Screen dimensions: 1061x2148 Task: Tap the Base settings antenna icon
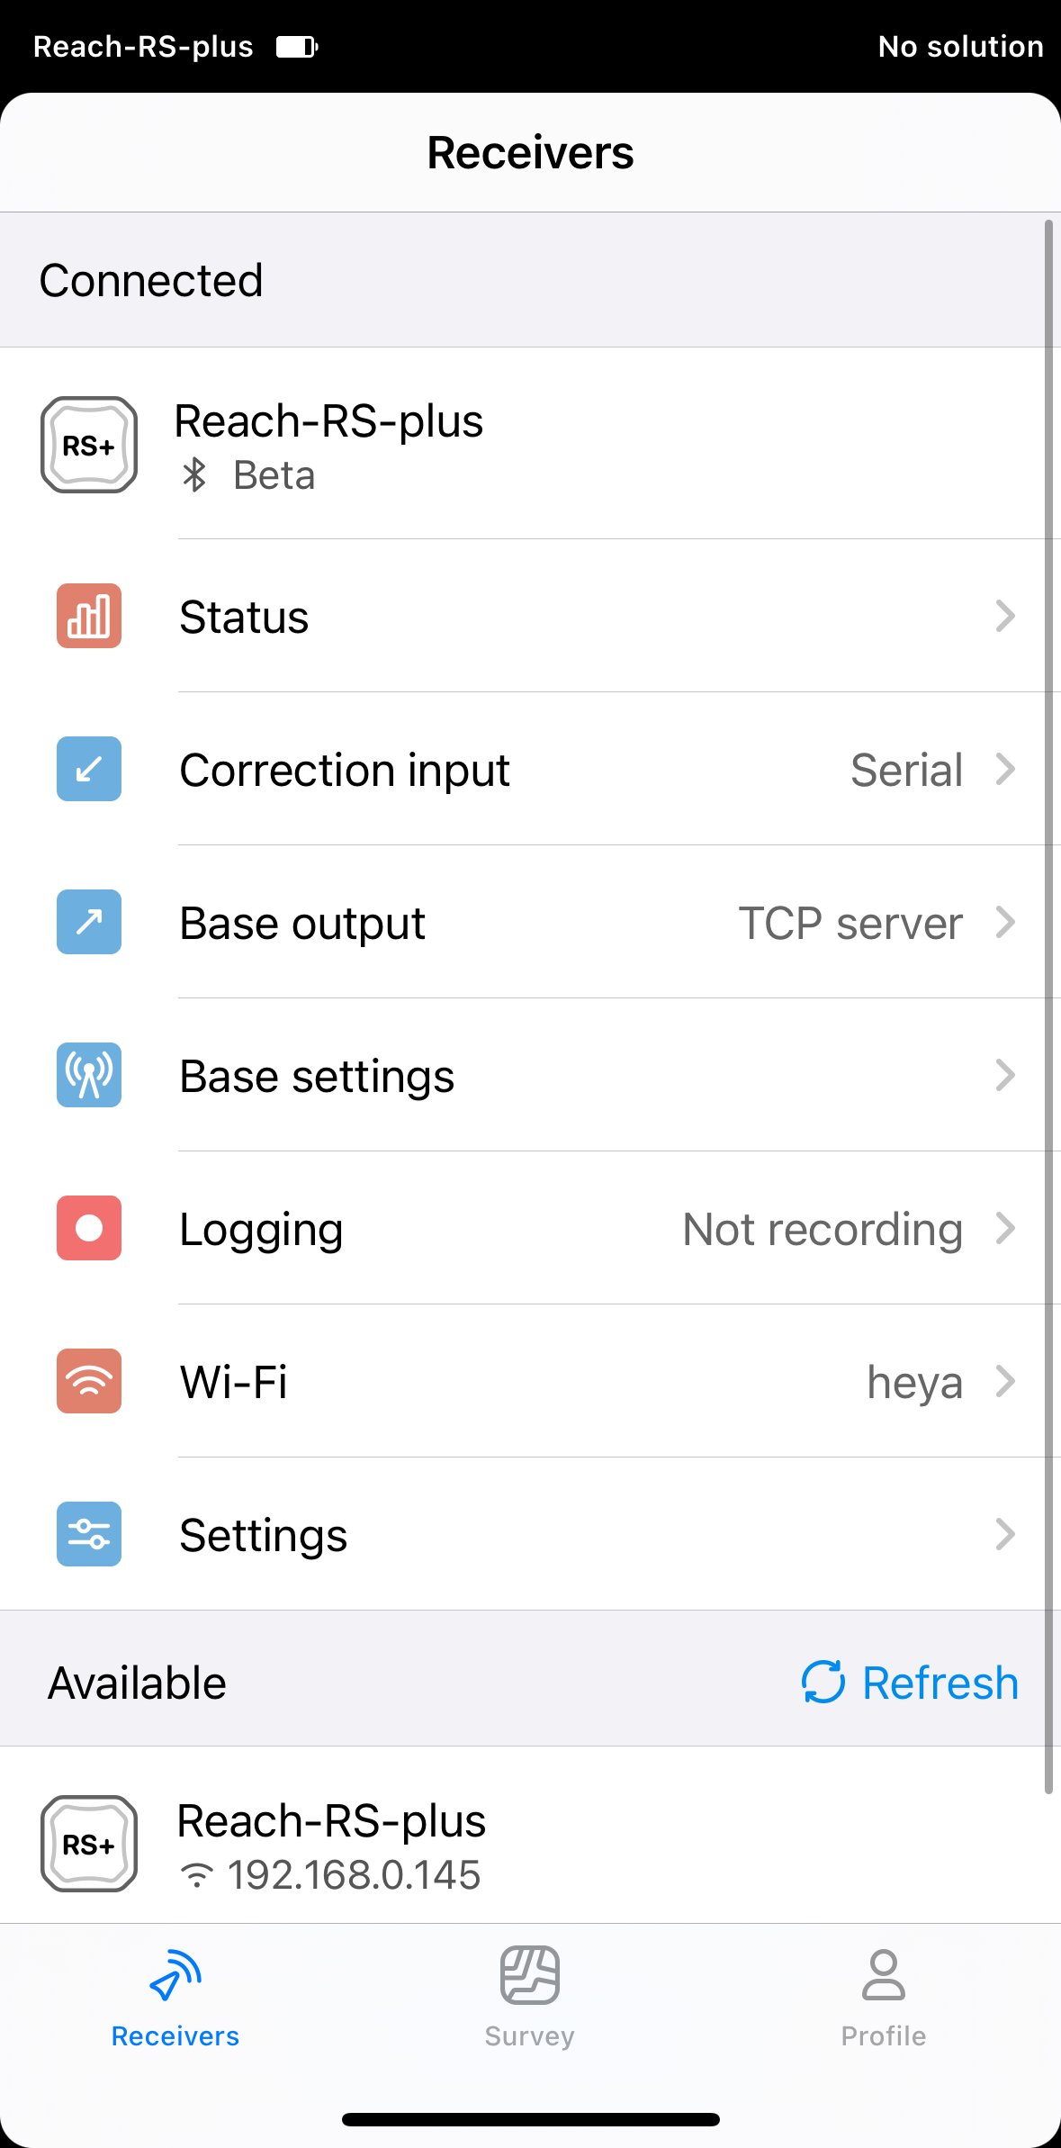coord(89,1075)
